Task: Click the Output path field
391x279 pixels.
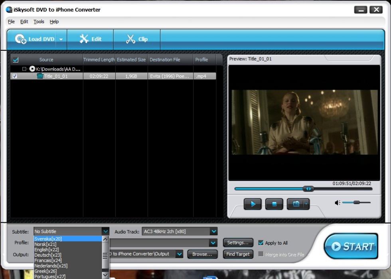Action: coord(142,254)
